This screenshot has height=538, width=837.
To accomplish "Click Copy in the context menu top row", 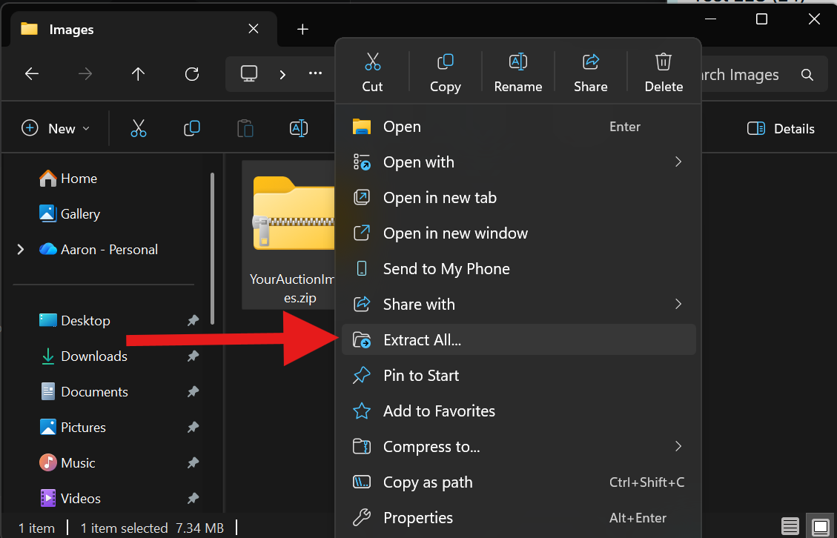I will tap(446, 73).
